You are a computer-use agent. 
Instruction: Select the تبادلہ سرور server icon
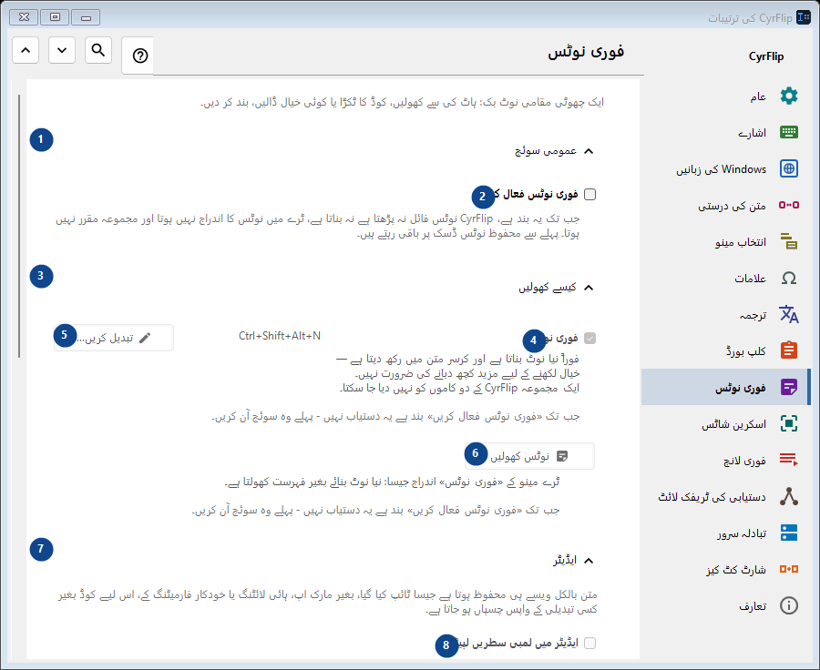tap(789, 533)
